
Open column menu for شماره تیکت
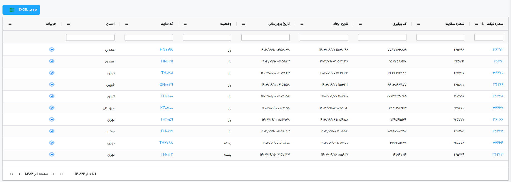pos(476,24)
